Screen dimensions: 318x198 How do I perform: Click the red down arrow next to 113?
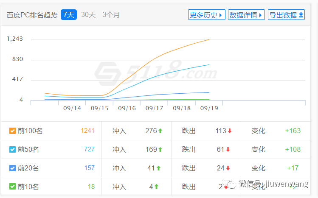(x=230, y=131)
